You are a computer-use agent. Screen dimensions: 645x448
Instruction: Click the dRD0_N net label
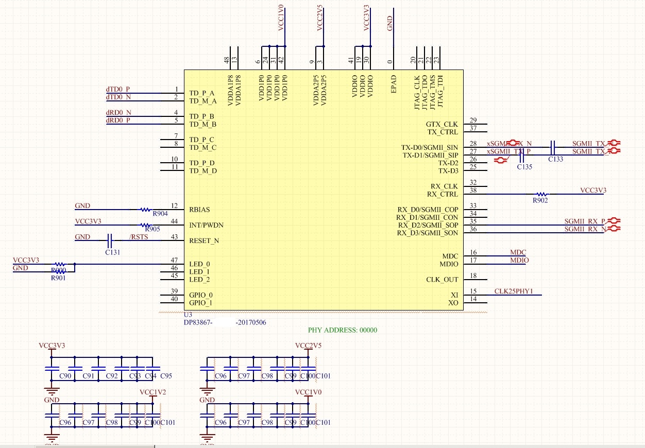click(118, 112)
